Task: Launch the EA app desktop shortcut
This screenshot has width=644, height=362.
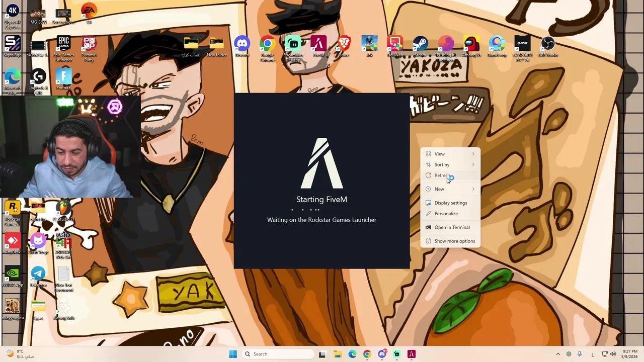Action: [x=89, y=15]
